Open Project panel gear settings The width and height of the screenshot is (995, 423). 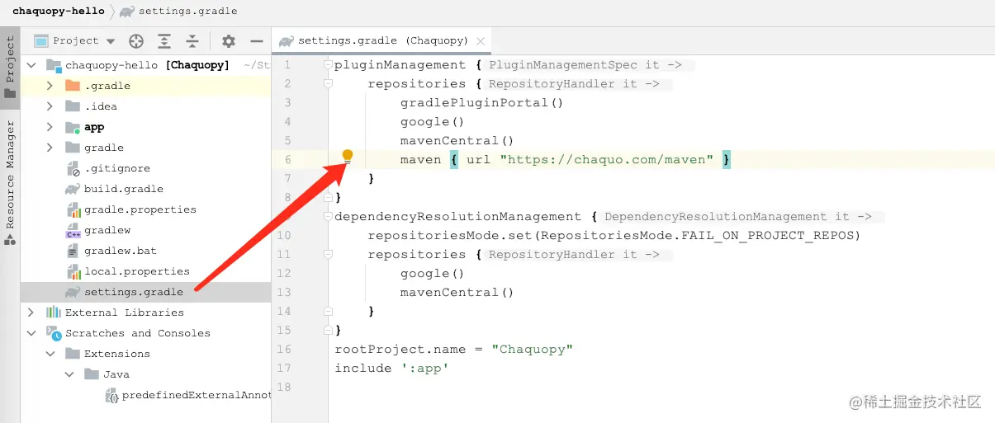pos(229,40)
